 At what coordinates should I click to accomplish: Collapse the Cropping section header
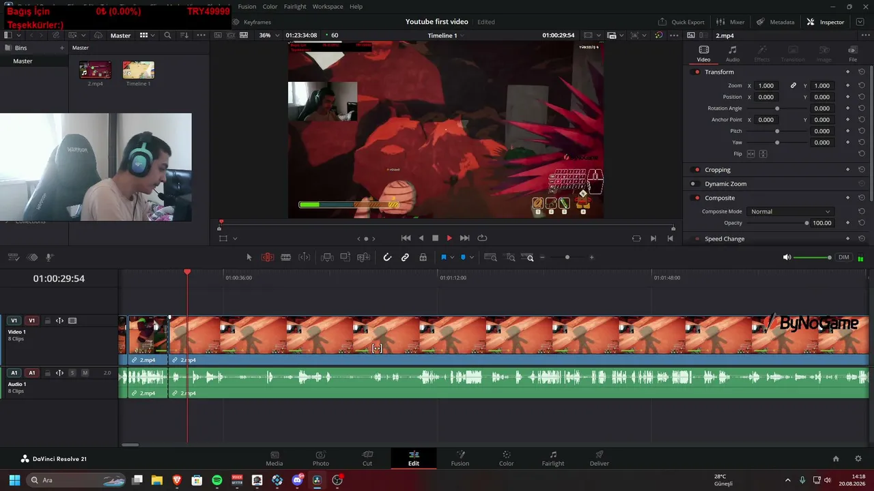click(718, 170)
